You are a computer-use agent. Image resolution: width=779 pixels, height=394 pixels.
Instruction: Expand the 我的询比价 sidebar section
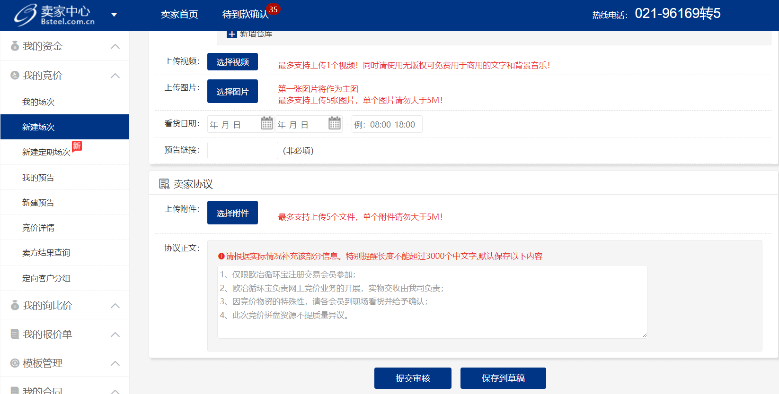coord(115,306)
